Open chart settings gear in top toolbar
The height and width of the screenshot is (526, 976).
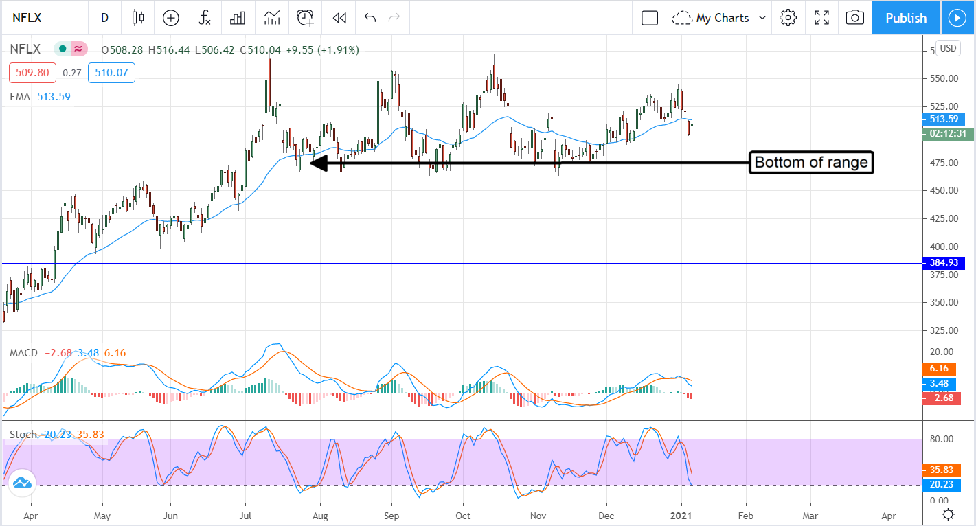click(788, 18)
